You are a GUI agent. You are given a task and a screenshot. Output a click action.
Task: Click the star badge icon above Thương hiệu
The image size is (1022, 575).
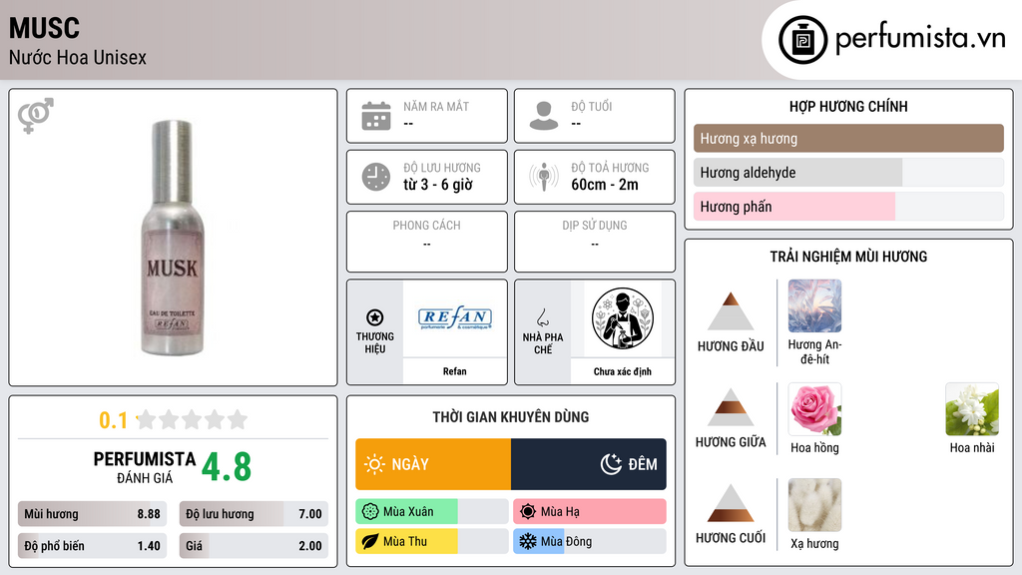point(375,317)
